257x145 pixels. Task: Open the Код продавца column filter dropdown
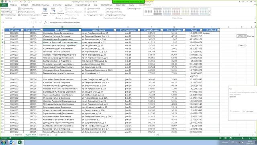41,30
